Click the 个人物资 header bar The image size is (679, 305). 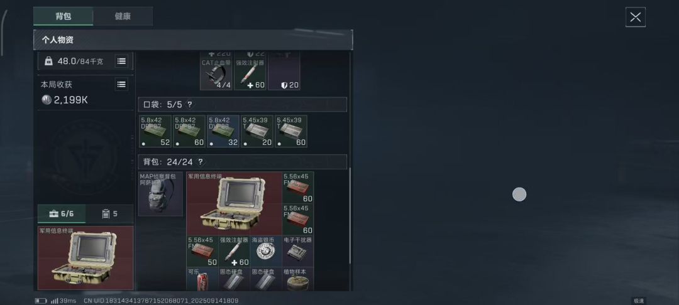click(x=193, y=40)
